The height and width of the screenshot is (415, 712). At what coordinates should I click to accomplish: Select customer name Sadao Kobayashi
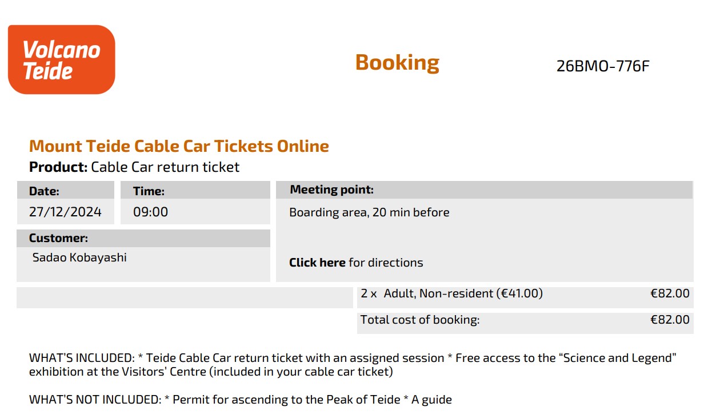click(79, 257)
